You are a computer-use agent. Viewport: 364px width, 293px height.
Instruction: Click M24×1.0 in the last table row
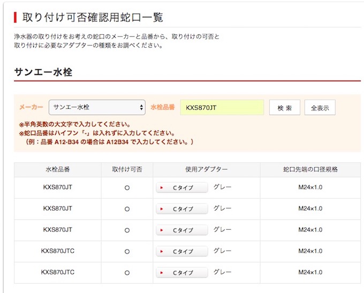coord(310,272)
